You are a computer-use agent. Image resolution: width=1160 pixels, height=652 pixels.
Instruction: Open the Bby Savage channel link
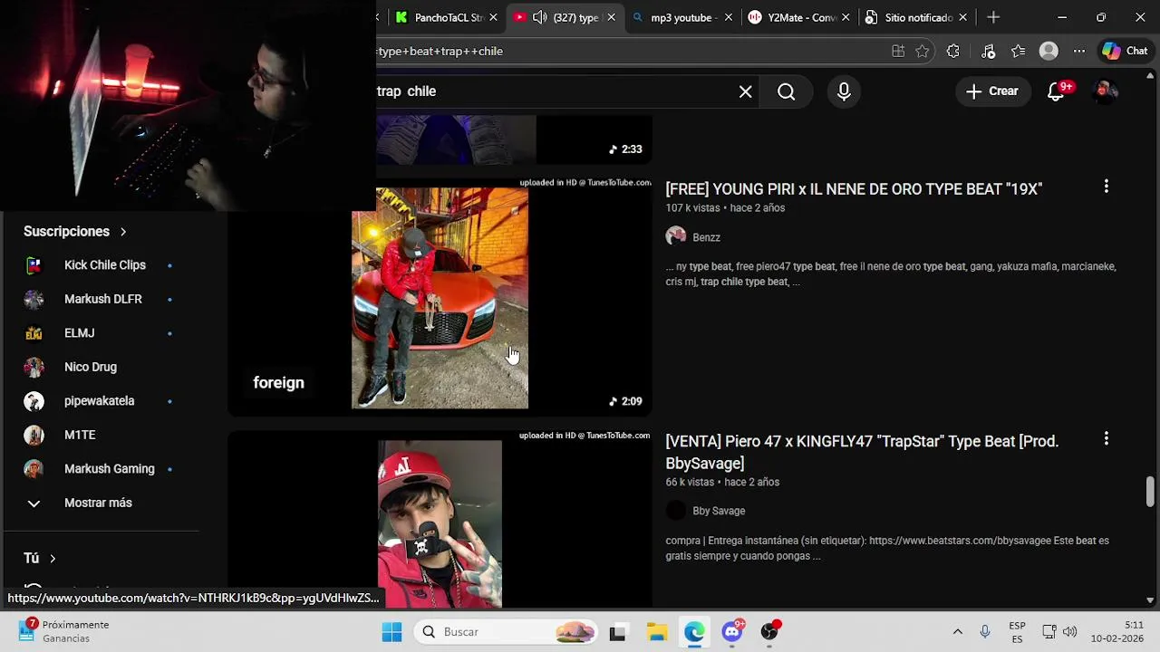(x=719, y=512)
